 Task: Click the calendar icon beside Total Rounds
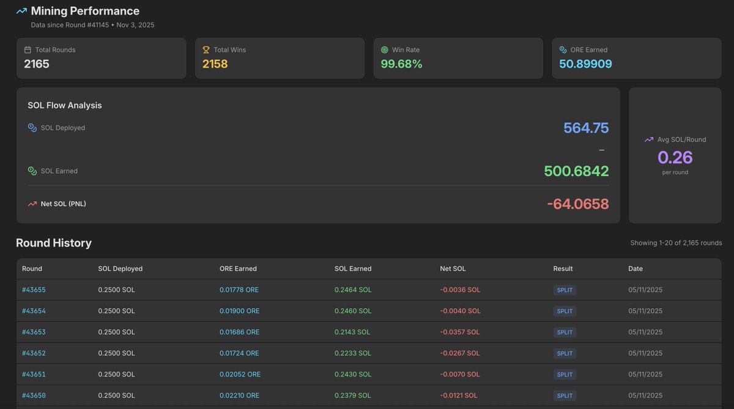(x=28, y=50)
